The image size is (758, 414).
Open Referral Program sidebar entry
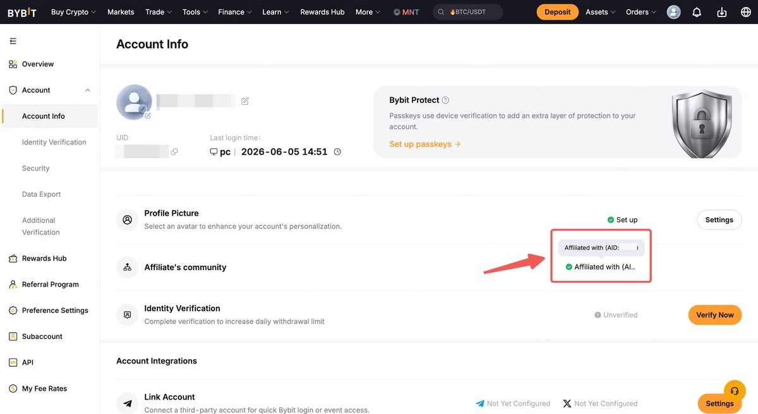[x=50, y=285]
